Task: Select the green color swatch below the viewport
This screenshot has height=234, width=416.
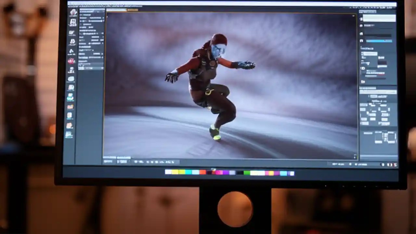Action: point(247,173)
